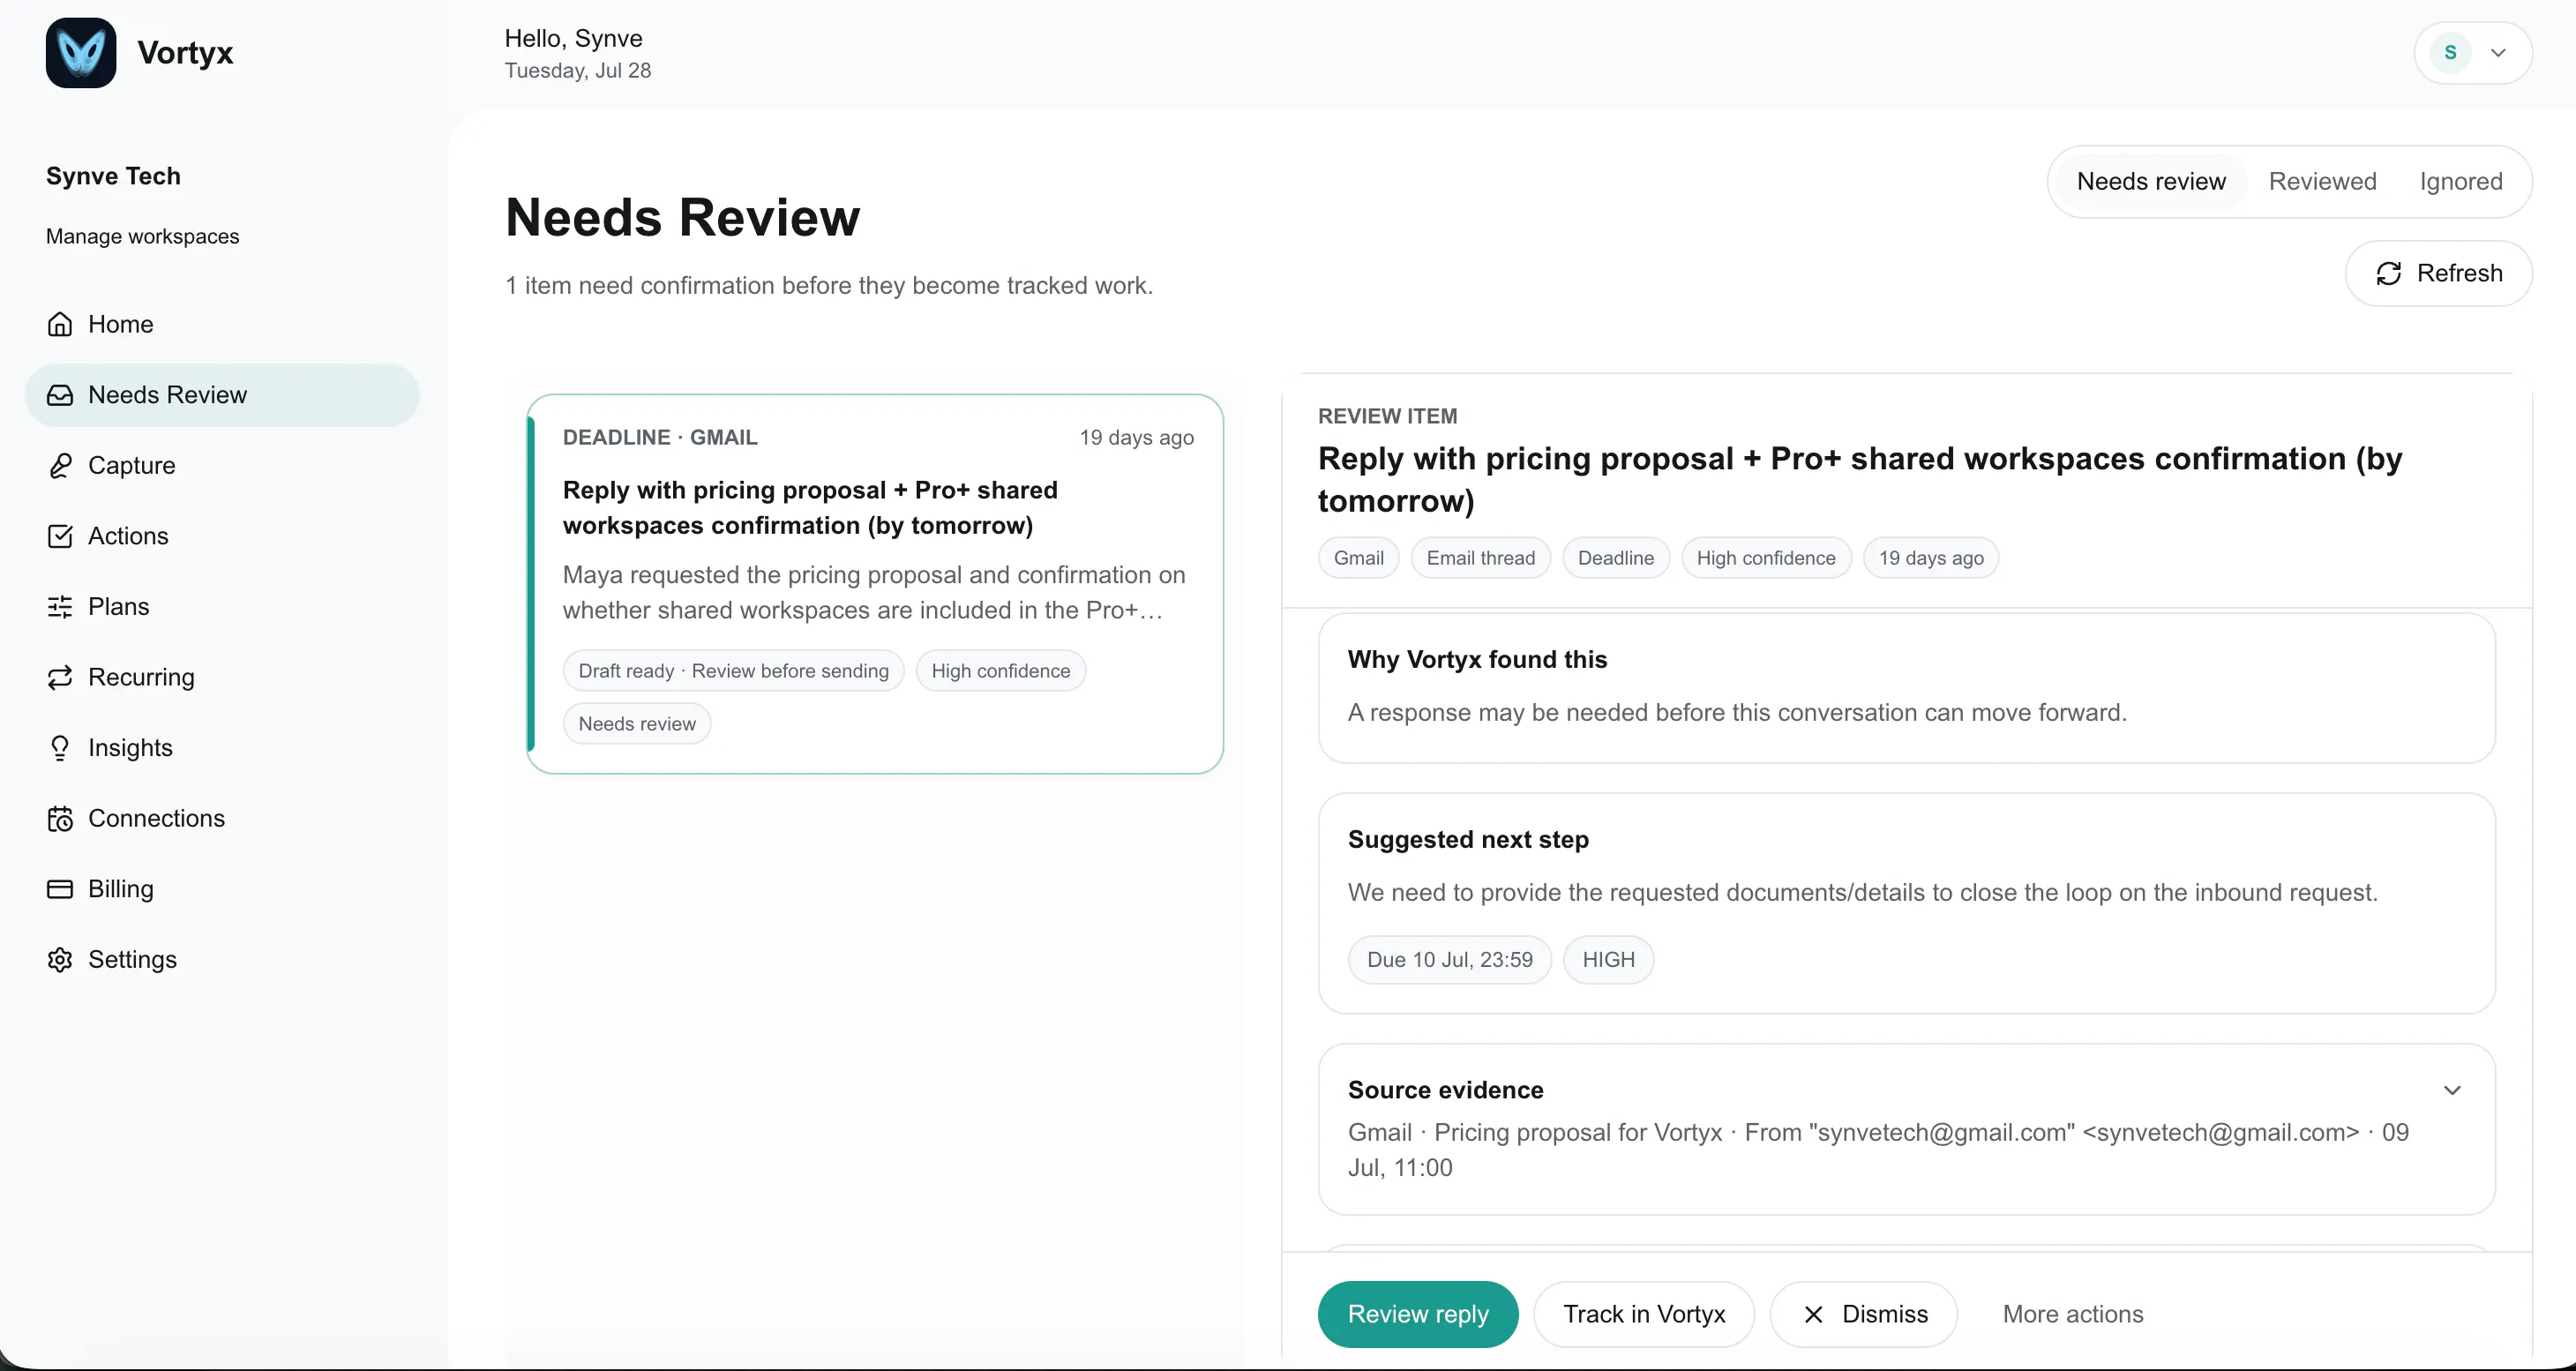Switch to the Needs review tab
This screenshot has width=2576, height=1371.
click(x=2151, y=181)
